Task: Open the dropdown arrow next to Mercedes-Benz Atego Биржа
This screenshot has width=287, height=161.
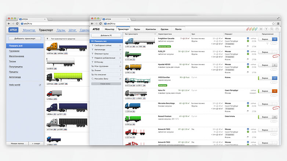Action: pos(275,104)
